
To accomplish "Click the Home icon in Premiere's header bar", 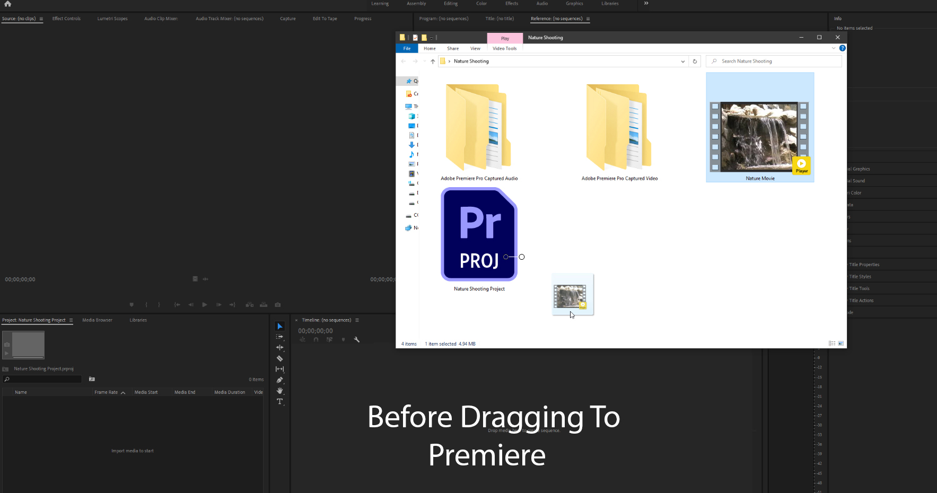I will point(7,4).
